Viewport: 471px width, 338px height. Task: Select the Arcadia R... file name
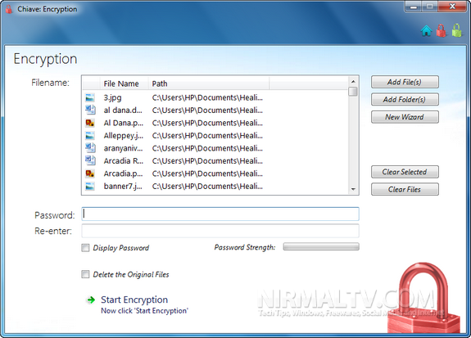[x=124, y=161]
